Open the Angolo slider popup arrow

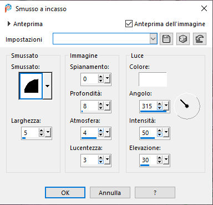[166, 106]
